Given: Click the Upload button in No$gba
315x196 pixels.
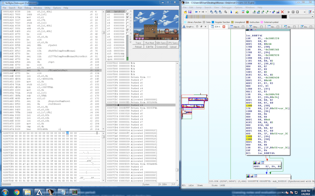Looking at the screenshot, I should point(173,47).
